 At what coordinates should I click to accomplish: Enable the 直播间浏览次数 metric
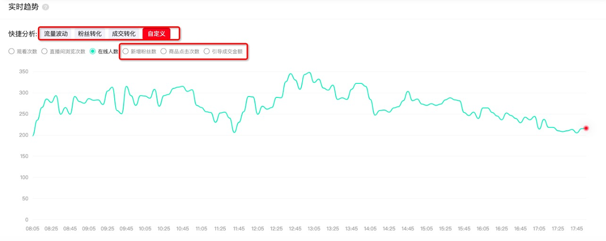point(44,51)
